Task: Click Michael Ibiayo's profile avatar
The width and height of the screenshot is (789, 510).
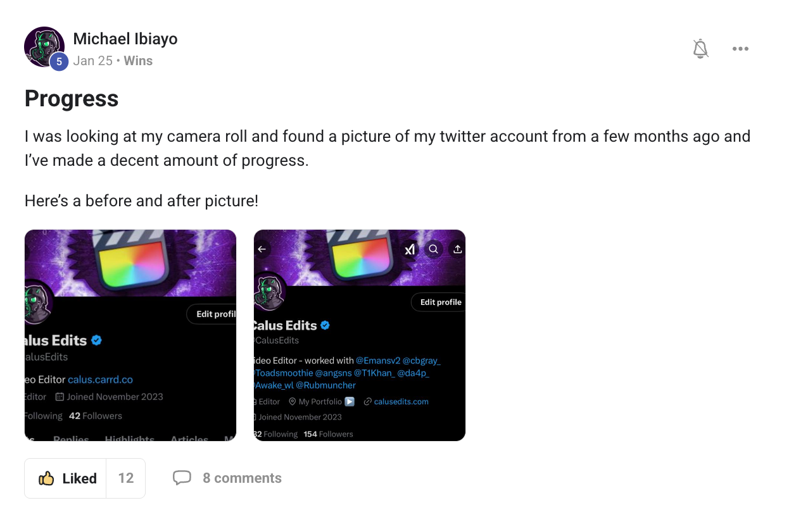Action: [x=44, y=46]
